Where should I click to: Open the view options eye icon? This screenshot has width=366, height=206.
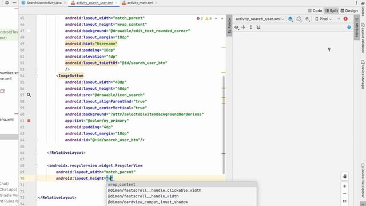pyautogui.click(x=236, y=27)
